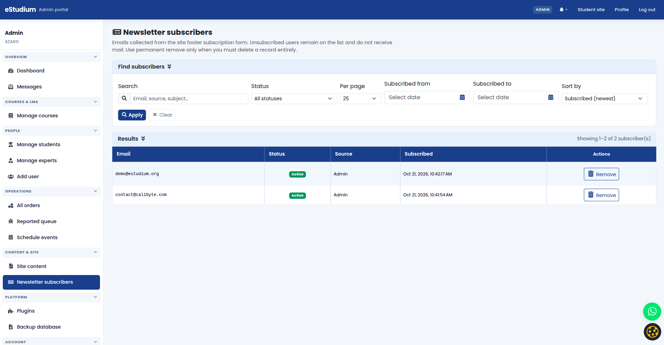Open the Subscribed to calendar icon
This screenshot has width=664, height=345.
551,97
